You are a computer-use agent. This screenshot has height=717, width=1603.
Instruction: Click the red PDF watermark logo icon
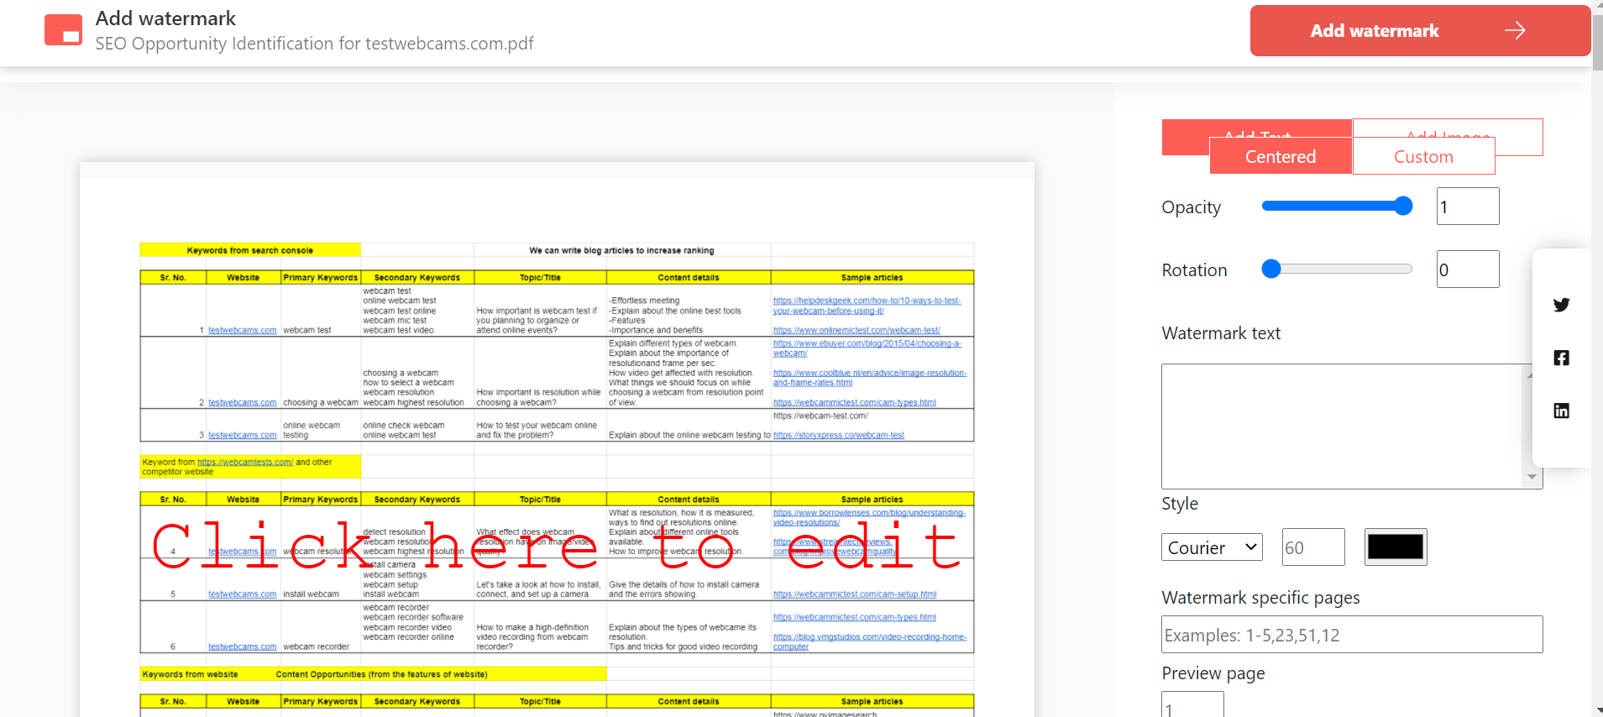pyautogui.click(x=63, y=30)
